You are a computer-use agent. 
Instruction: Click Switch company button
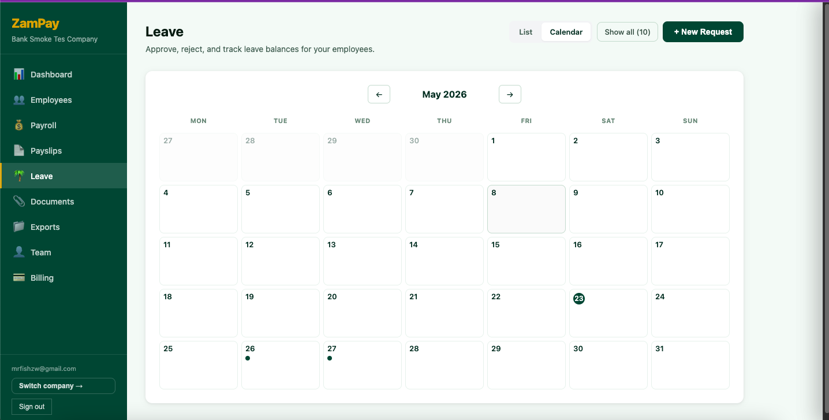coord(64,386)
